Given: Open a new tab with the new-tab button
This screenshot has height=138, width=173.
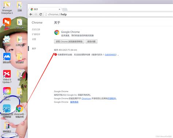Looking at the screenshot, I should point(65,9).
